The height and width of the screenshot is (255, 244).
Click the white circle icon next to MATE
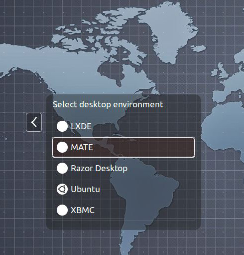[x=62, y=147]
